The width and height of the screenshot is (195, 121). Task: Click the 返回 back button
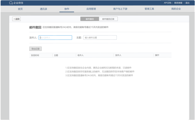16,19
